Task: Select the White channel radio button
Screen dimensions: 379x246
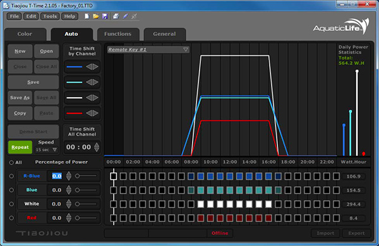Action: pyautogui.click(x=11, y=204)
